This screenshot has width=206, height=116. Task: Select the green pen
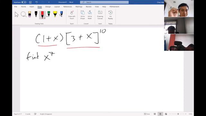pos(49,14)
